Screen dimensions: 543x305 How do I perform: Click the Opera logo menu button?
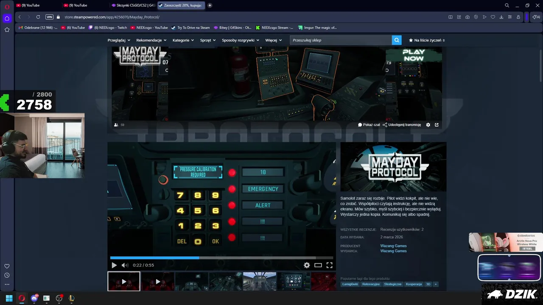point(7,6)
